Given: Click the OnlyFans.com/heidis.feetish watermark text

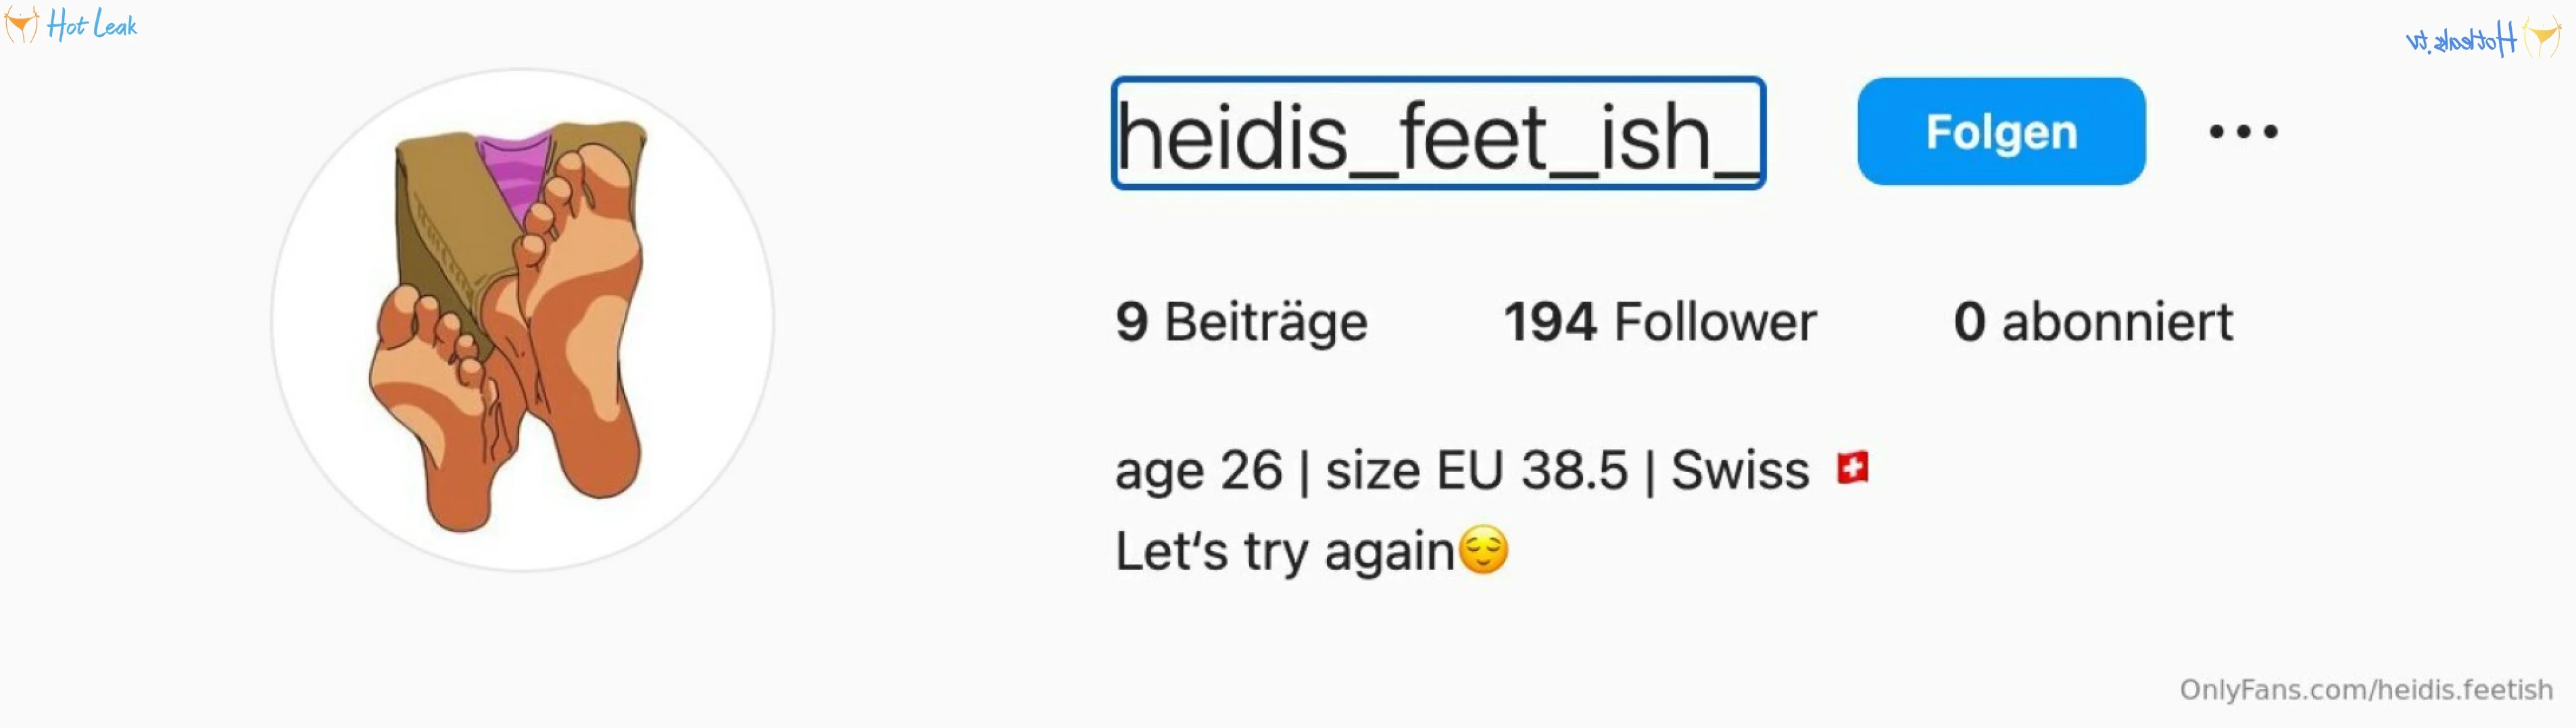Looking at the screenshot, I should click(x=2365, y=689).
